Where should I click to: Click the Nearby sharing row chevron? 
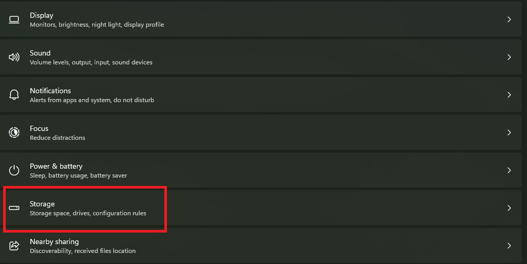coord(509,246)
